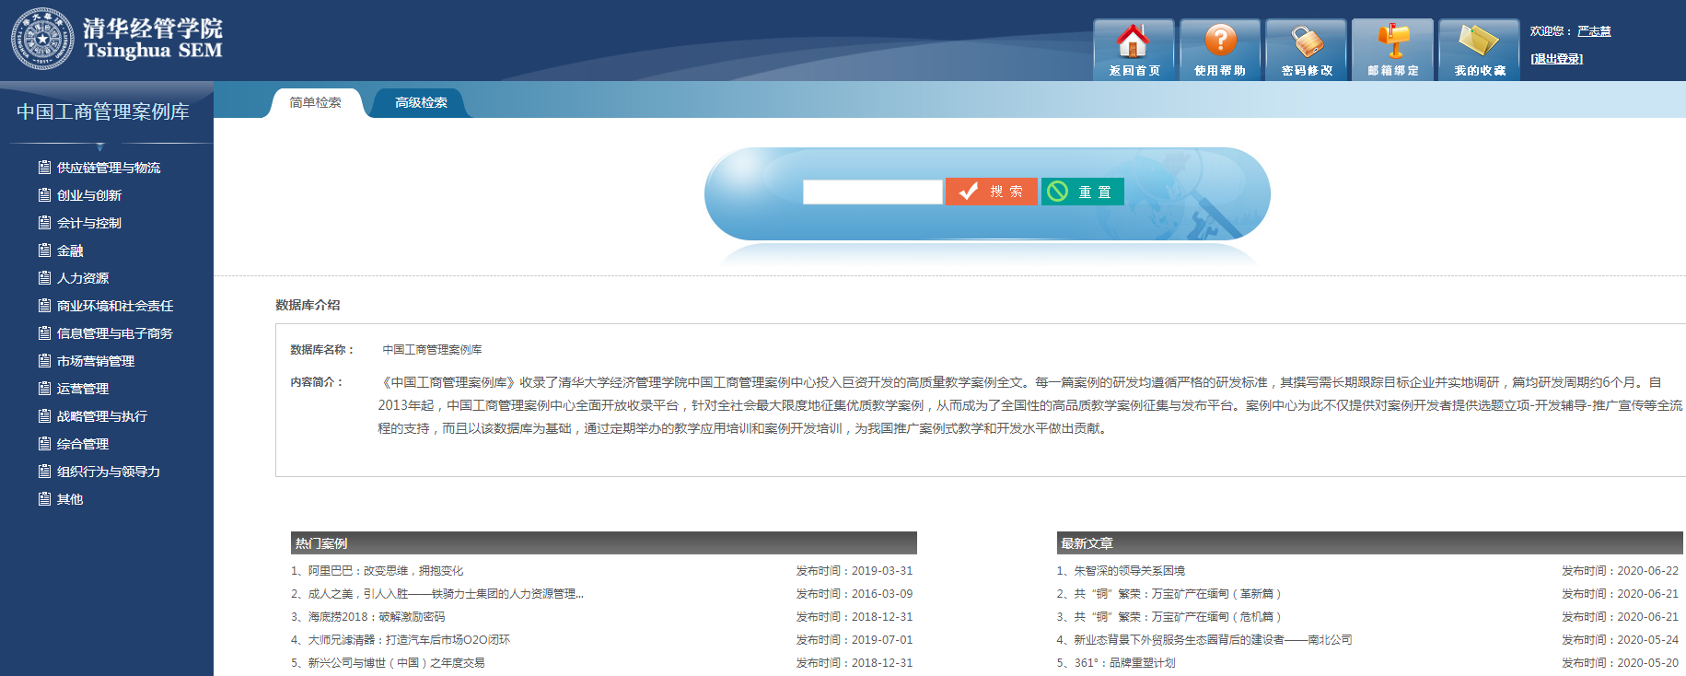Click the username 严志慧 link
Screen dimensions: 1686x676
tap(1594, 31)
